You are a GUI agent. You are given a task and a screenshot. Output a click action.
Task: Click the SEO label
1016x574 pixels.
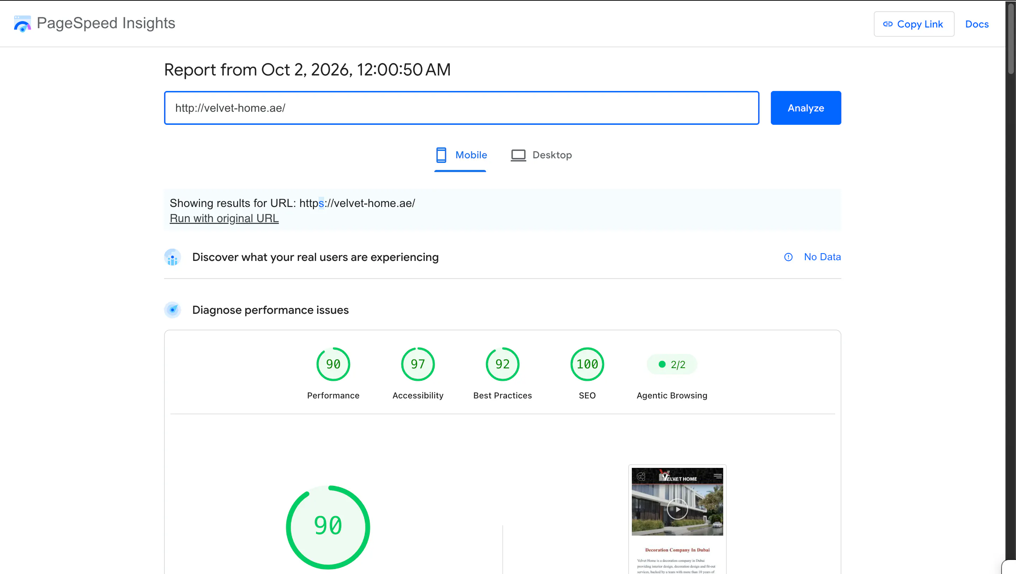pyautogui.click(x=587, y=395)
